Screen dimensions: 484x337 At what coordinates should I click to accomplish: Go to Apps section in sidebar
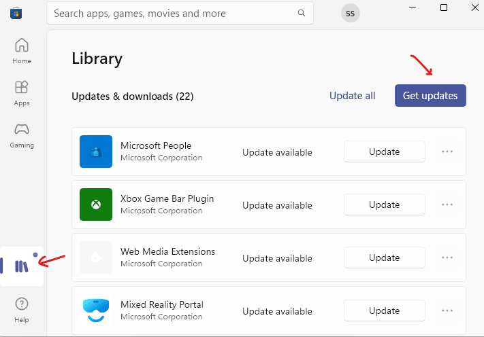click(x=22, y=93)
